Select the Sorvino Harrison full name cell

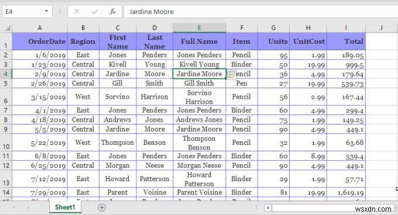coord(199,97)
